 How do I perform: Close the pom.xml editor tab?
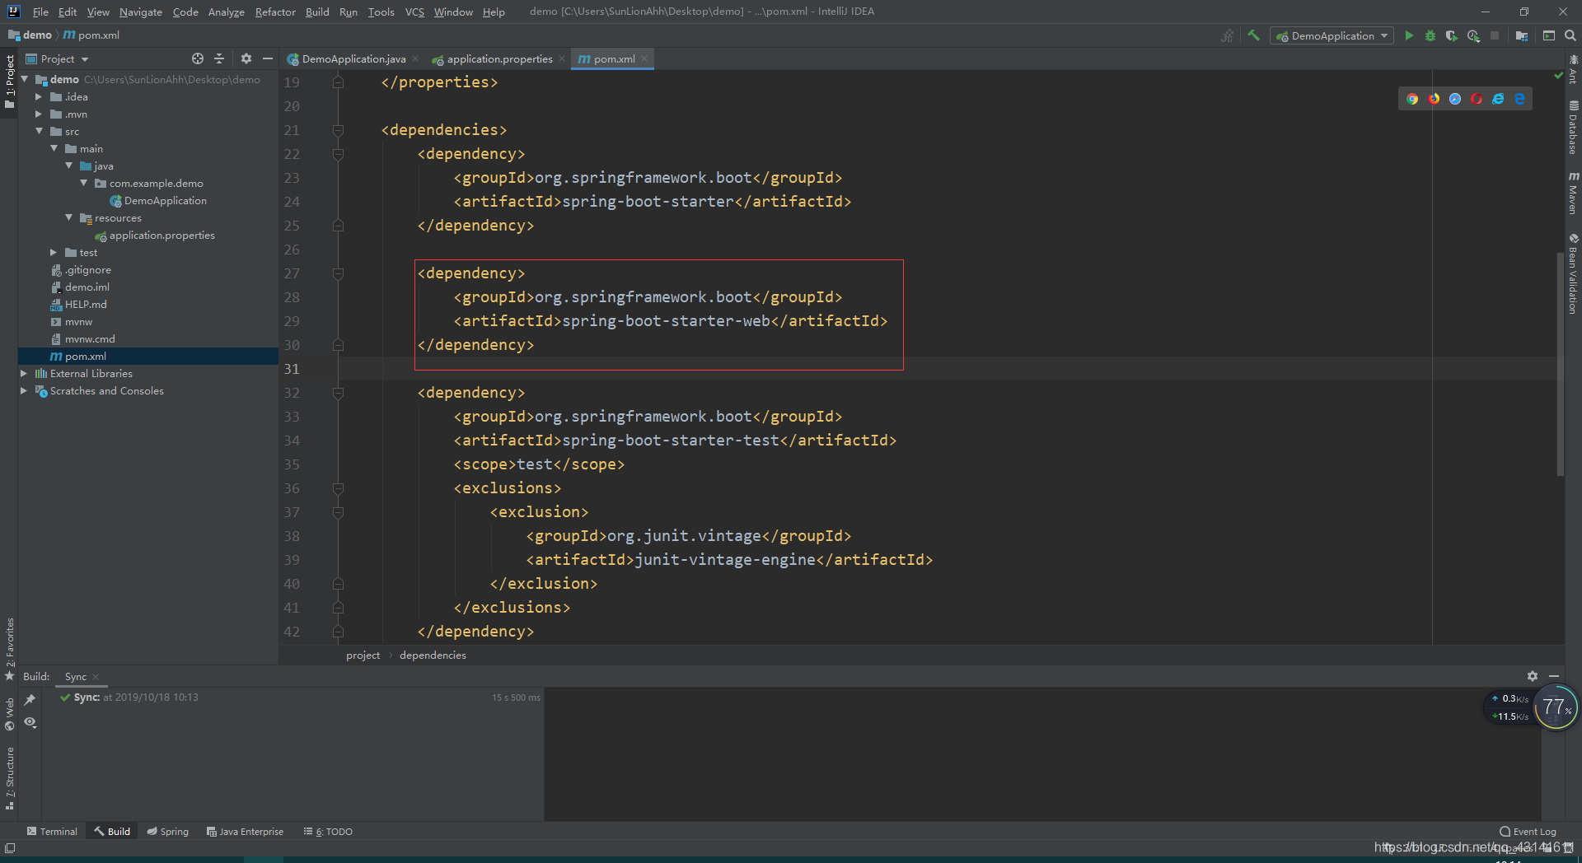click(x=644, y=58)
